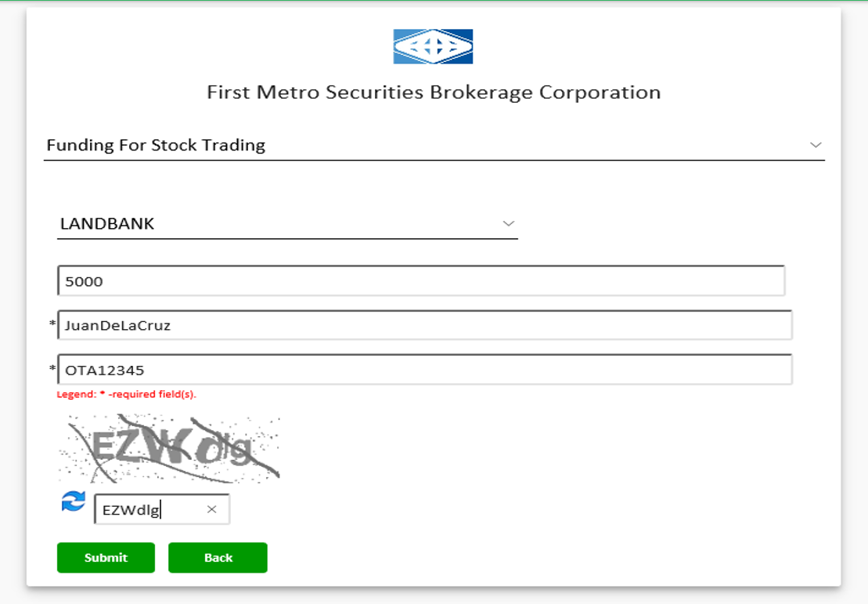
Task: Focus the OTA12345 account field
Action: (x=425, y=370)
